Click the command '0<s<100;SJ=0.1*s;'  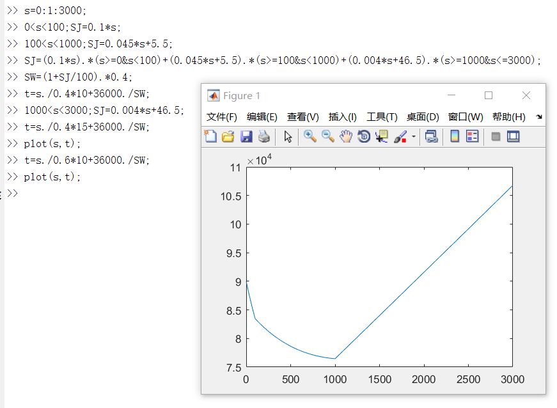tap(72, 27)
